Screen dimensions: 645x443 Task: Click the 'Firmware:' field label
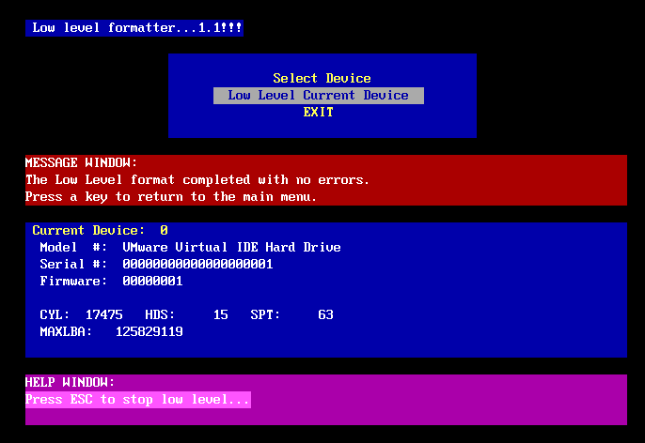tap(73, 281)
